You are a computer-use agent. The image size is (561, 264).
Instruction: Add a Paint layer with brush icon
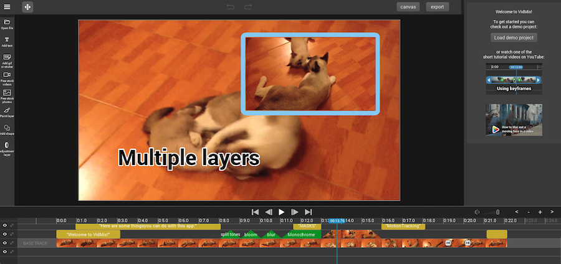click(7, 111)
